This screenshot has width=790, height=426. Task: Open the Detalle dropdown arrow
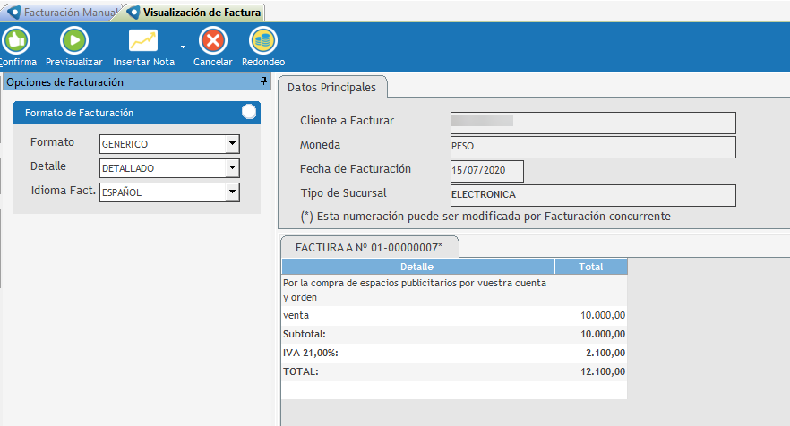tap(232, 167)
